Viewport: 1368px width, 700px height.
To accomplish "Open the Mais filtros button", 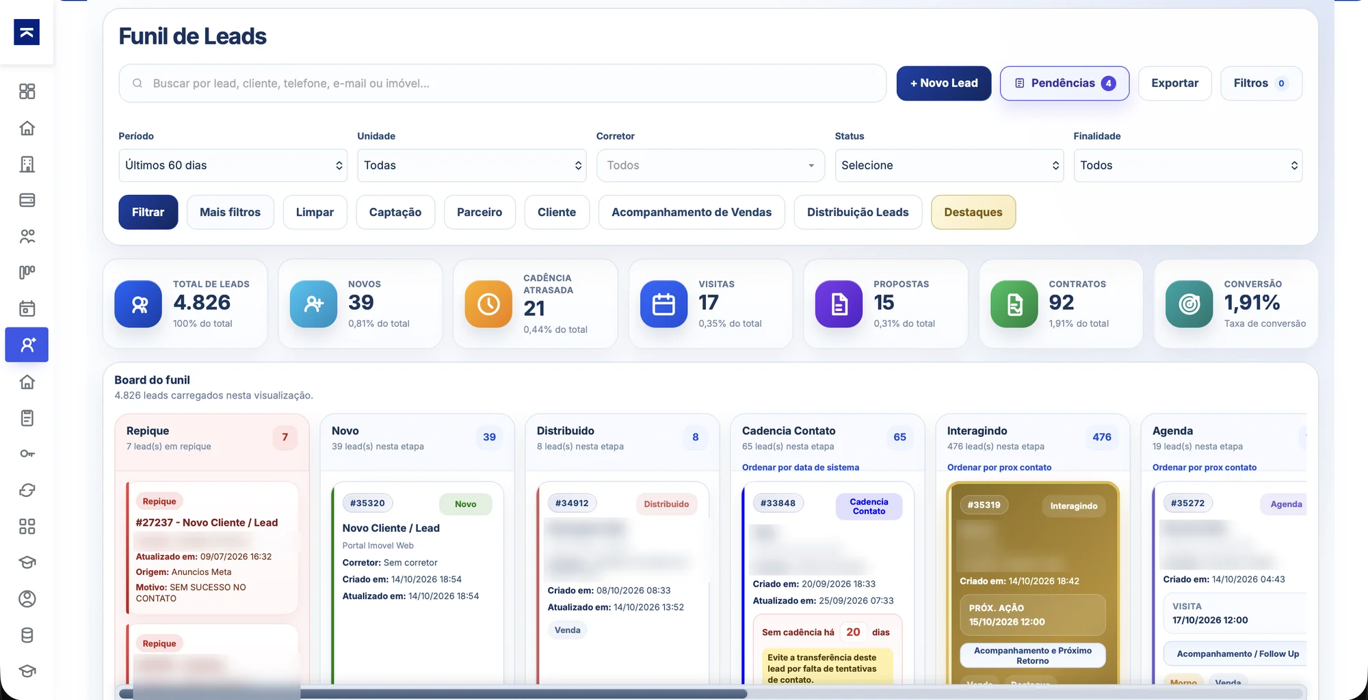I will click(230, 212).
